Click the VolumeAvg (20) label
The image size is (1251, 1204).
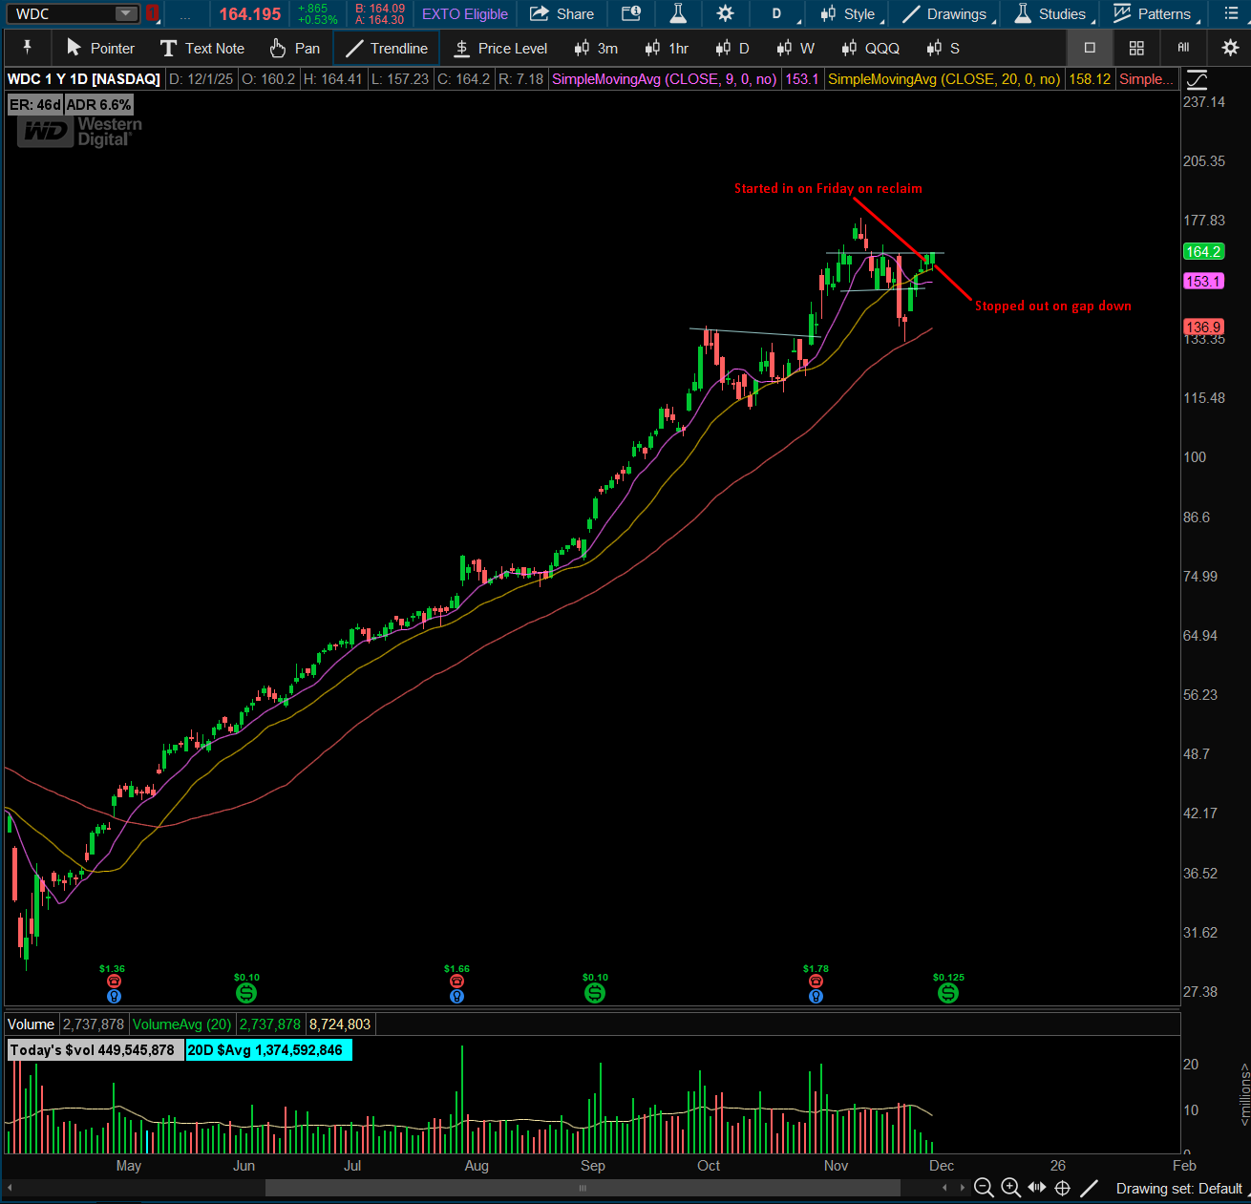click(x=181, y=1024)
